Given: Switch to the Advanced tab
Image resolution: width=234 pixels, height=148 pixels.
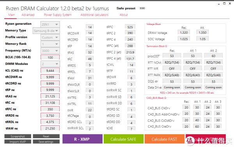Looking at the screenshot, I should [x=28, y=15].
